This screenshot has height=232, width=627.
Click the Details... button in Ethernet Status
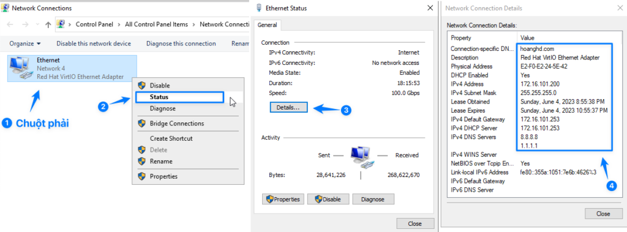pos(289,108)
